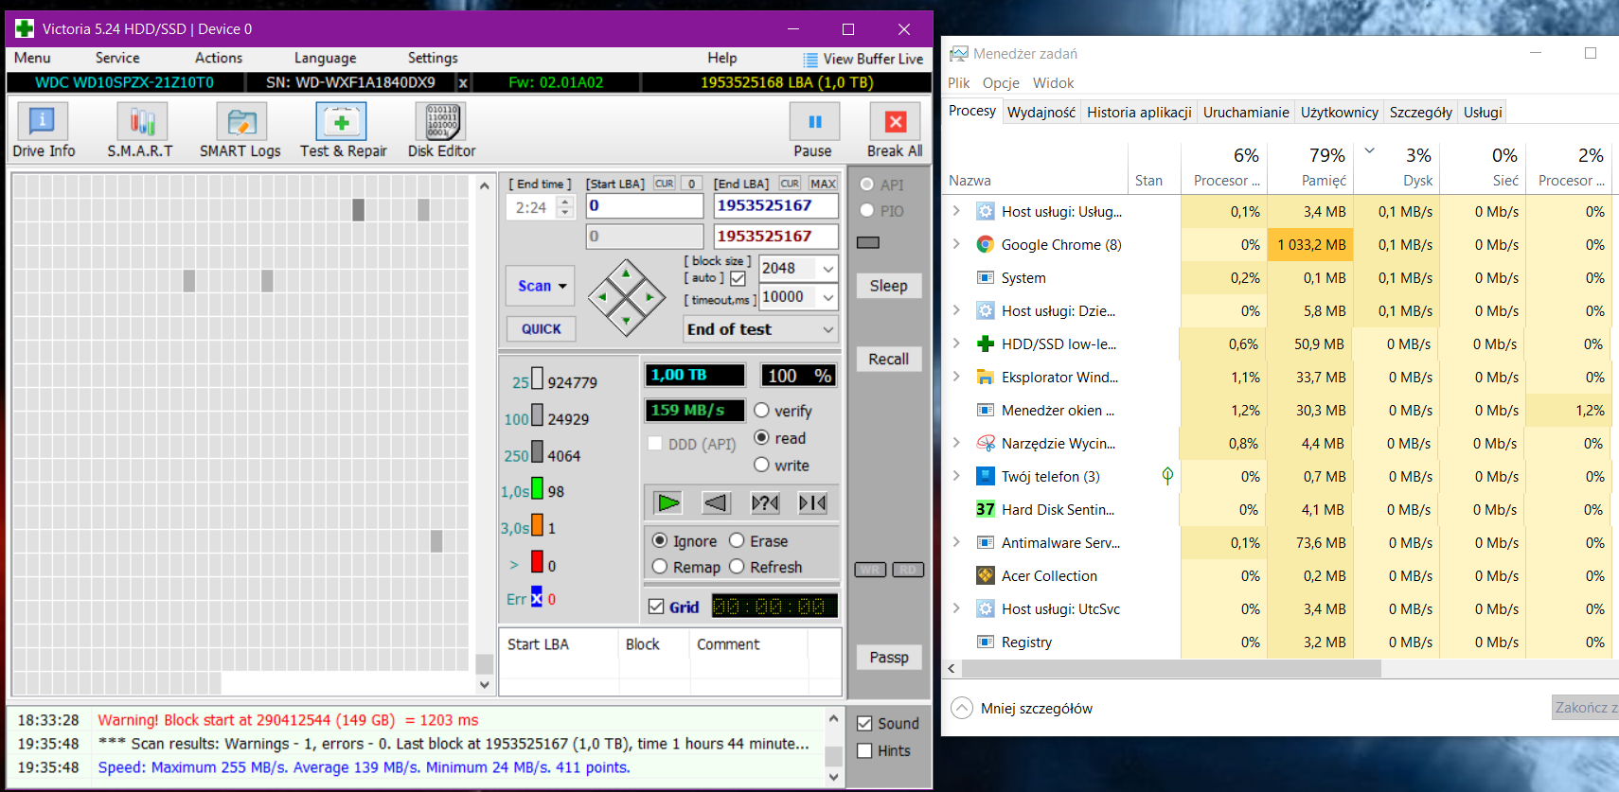Start butterfly scan mode button
This screenshot has width=1619, height=792.
click(812, 502)
